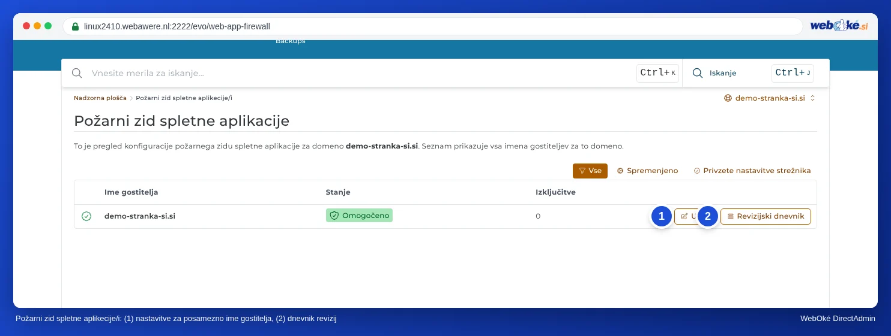The height and width of the screenshot is (336, 891).
Task: Click the Ctrl+J shortcut badge
Action: [793, 73]
